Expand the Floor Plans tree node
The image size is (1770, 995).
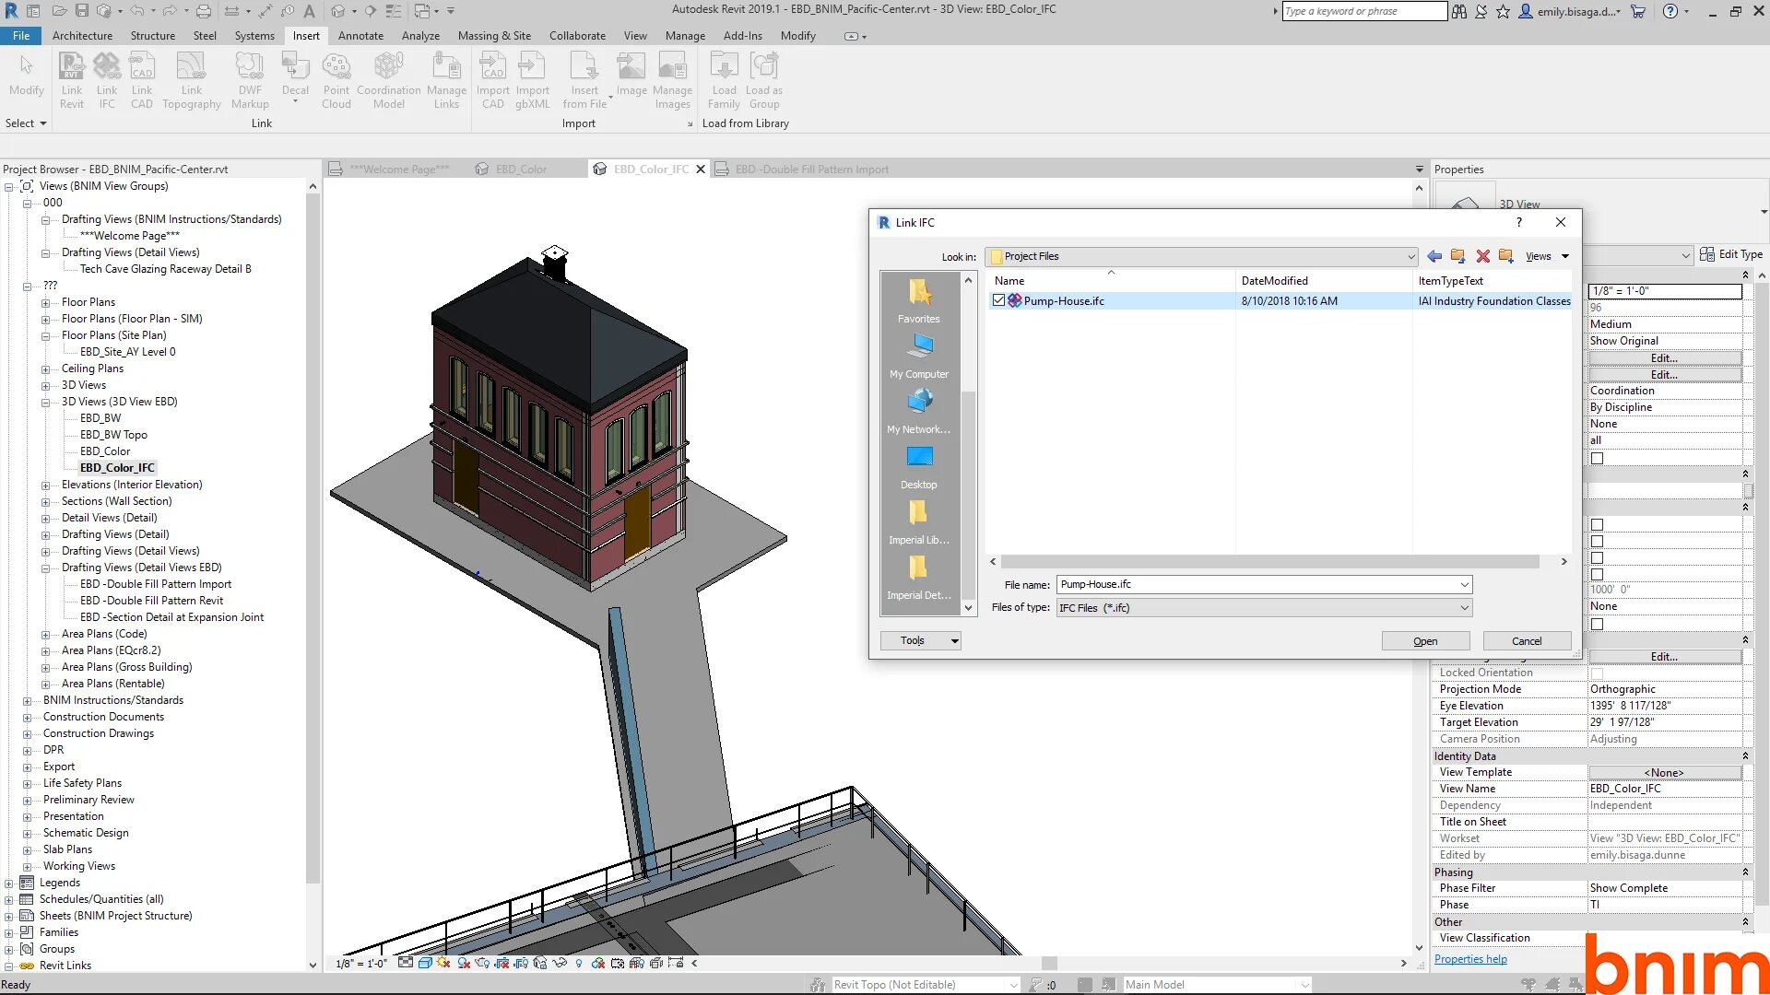45,303
